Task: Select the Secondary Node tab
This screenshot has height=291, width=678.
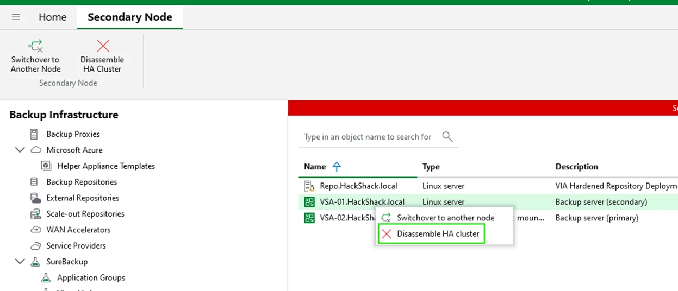Action: click(130, 17)
